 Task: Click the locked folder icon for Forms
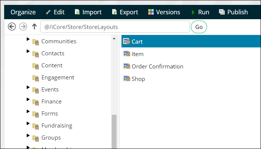click(36, 114)
